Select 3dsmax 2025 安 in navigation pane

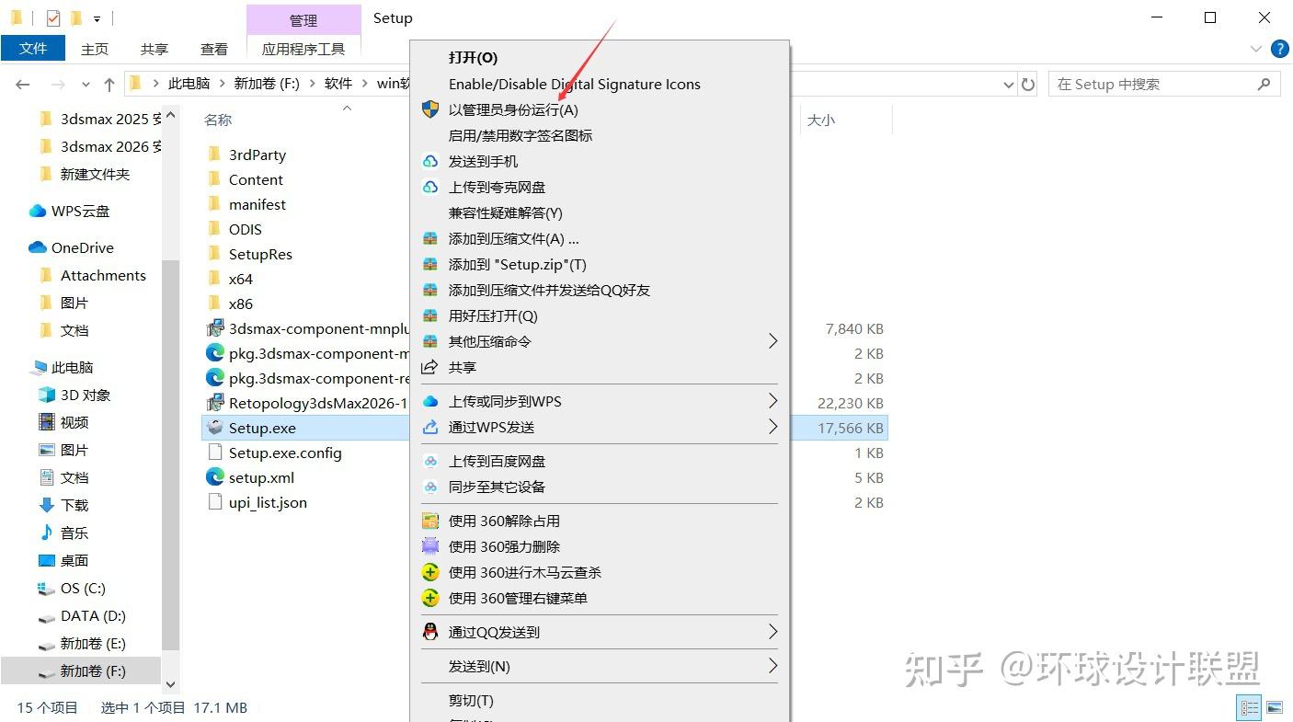click(110, 119)
